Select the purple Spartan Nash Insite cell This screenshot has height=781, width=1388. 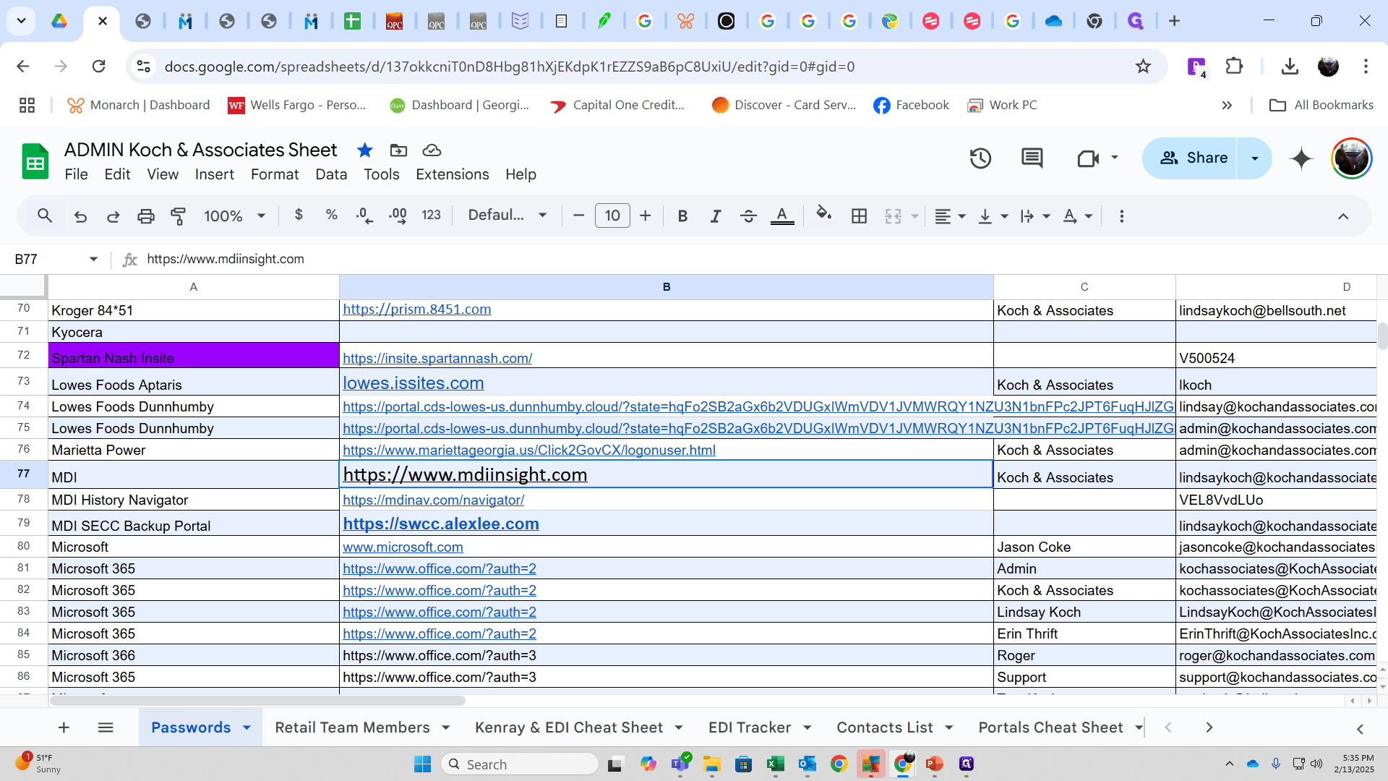click(194, 355)
